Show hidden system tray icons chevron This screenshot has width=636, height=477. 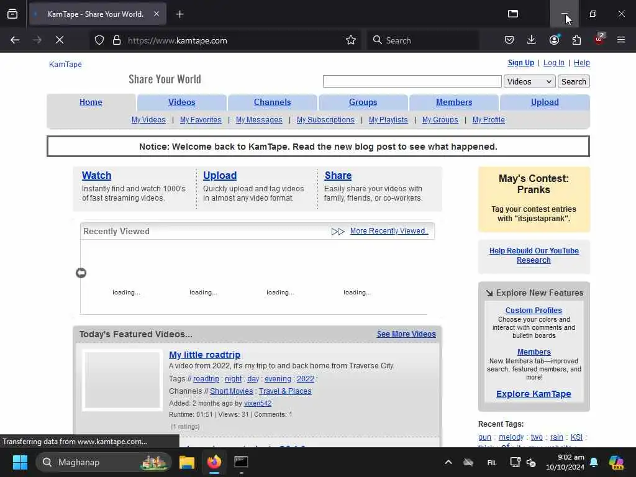[x=448, y=462]
